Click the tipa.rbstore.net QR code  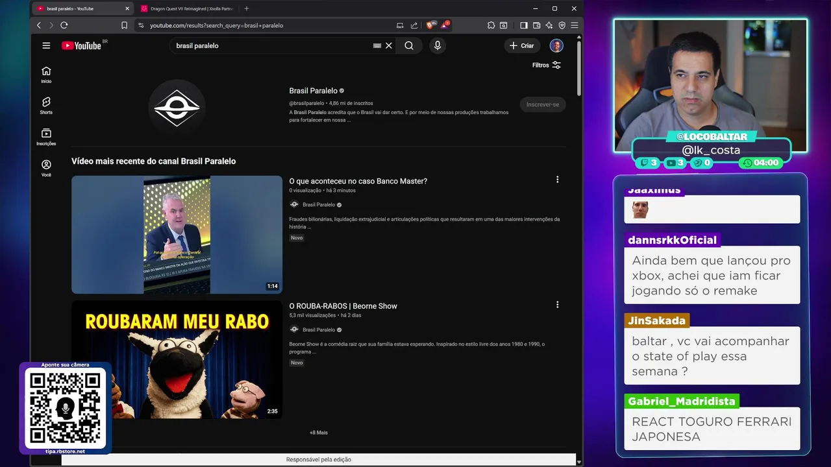pos(65,408)
